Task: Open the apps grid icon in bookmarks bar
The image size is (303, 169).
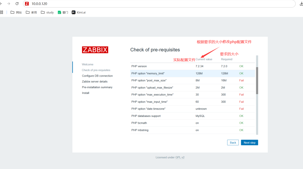Action: click(1, 12)
